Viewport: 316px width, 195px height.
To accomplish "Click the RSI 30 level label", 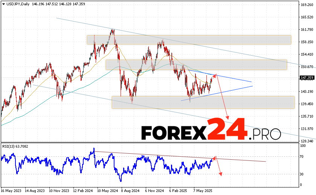I will point(302,174).
